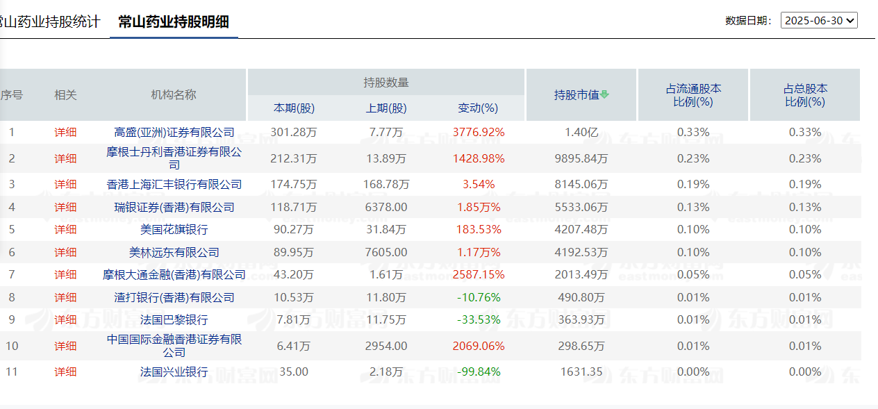The image size is (878, 409).
Task: Select the -10.76% change value
Action: pos(479,297)
